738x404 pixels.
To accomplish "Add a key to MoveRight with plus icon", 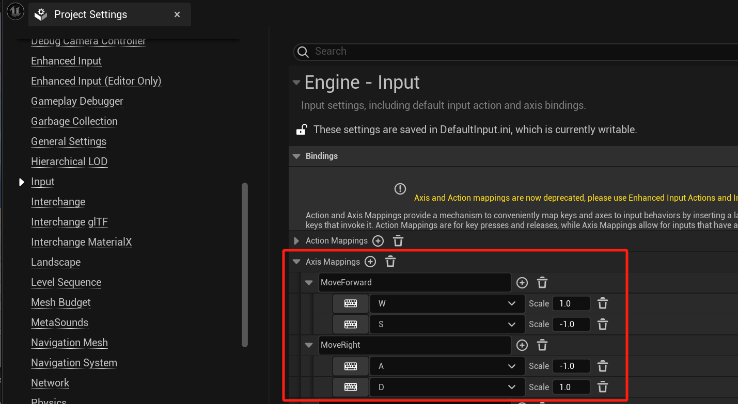I will click(522, 345).
